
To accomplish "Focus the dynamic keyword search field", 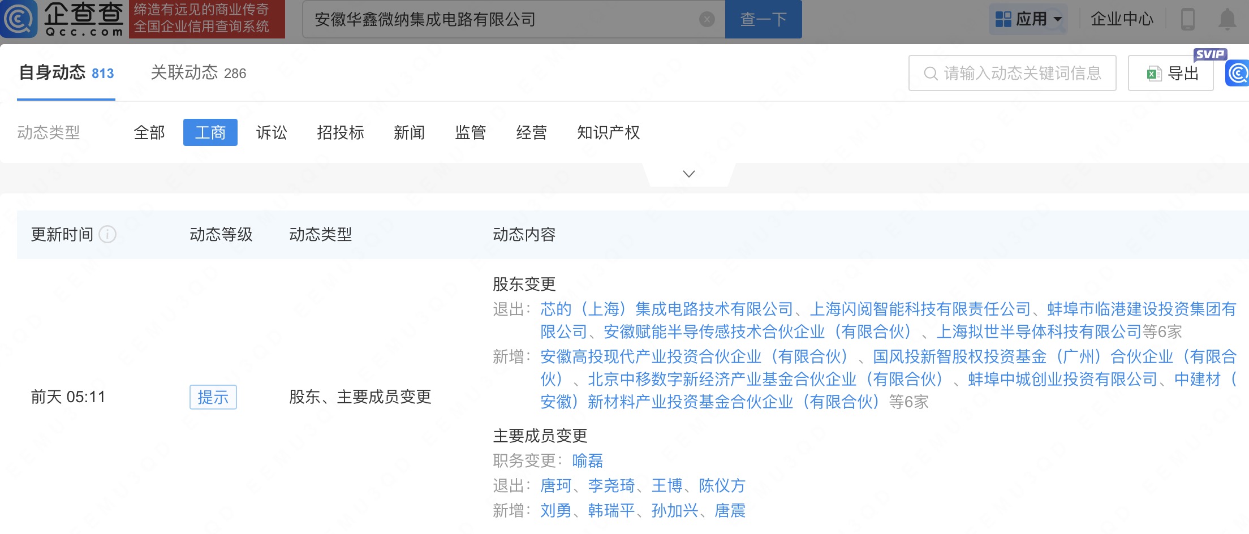I will tap(1018, 74).
